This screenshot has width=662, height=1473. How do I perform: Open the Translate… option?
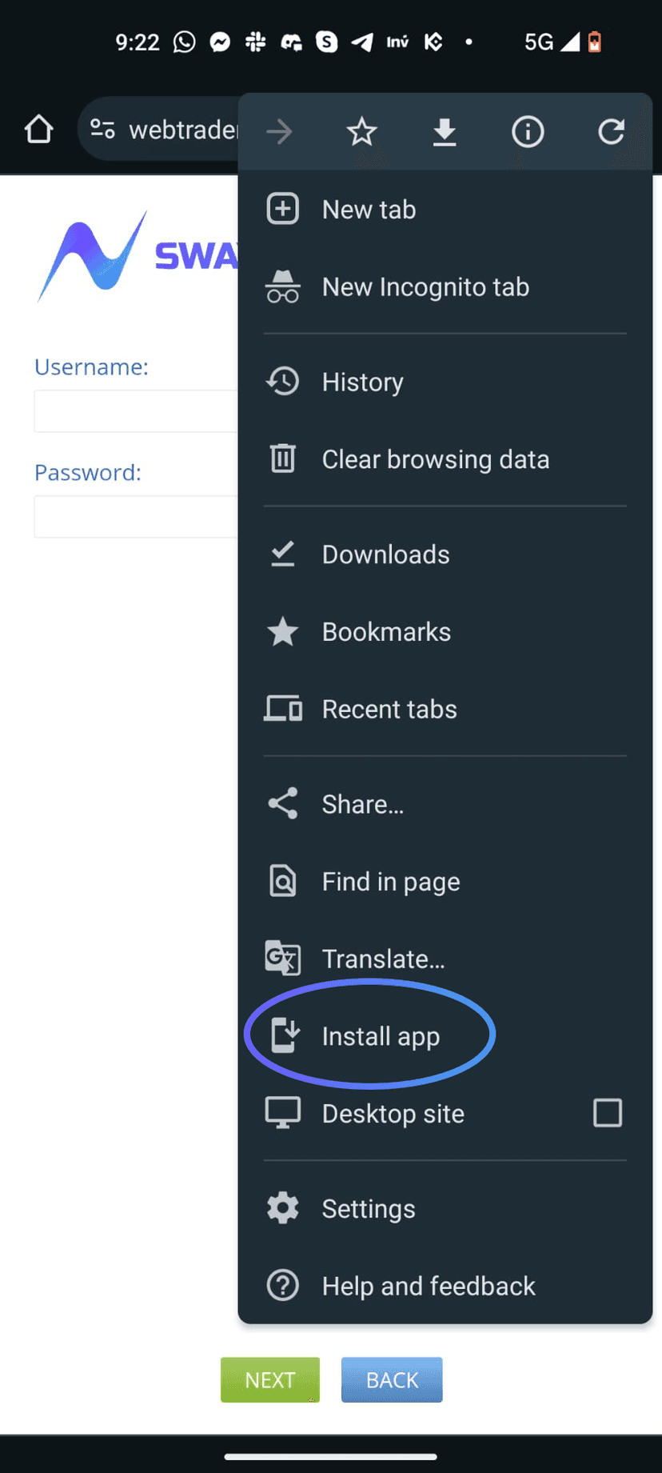[x=445, y=959]
